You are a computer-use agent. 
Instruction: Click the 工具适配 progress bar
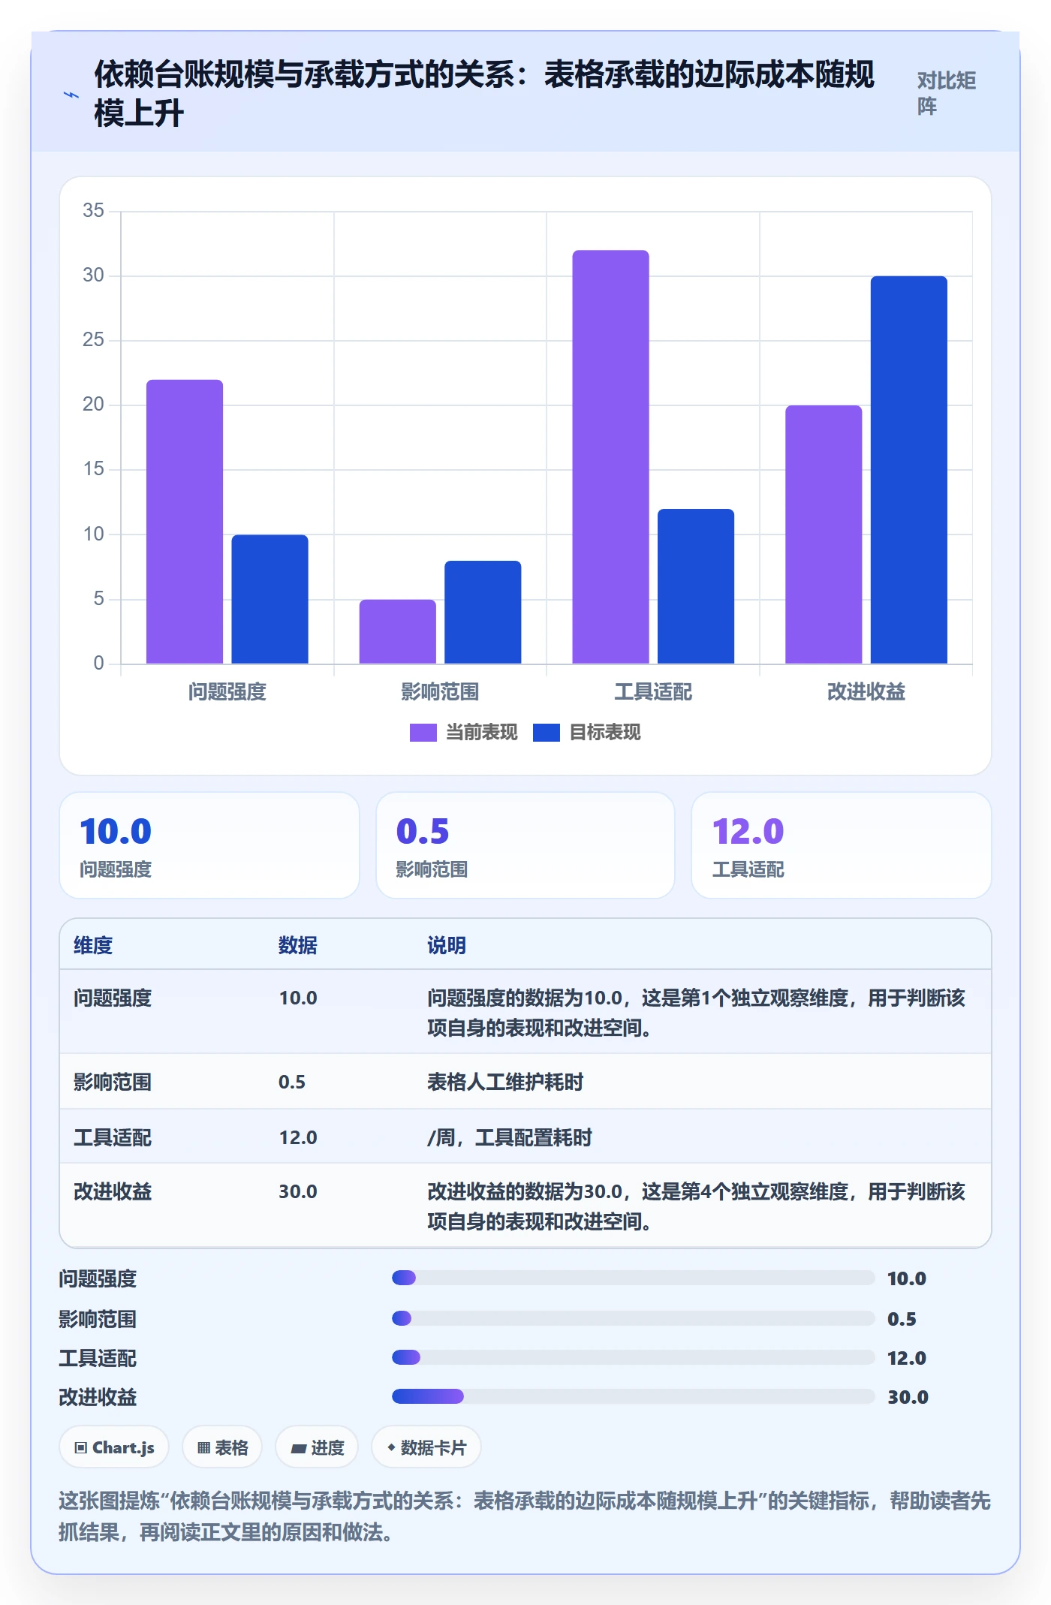coord(634,1357)
